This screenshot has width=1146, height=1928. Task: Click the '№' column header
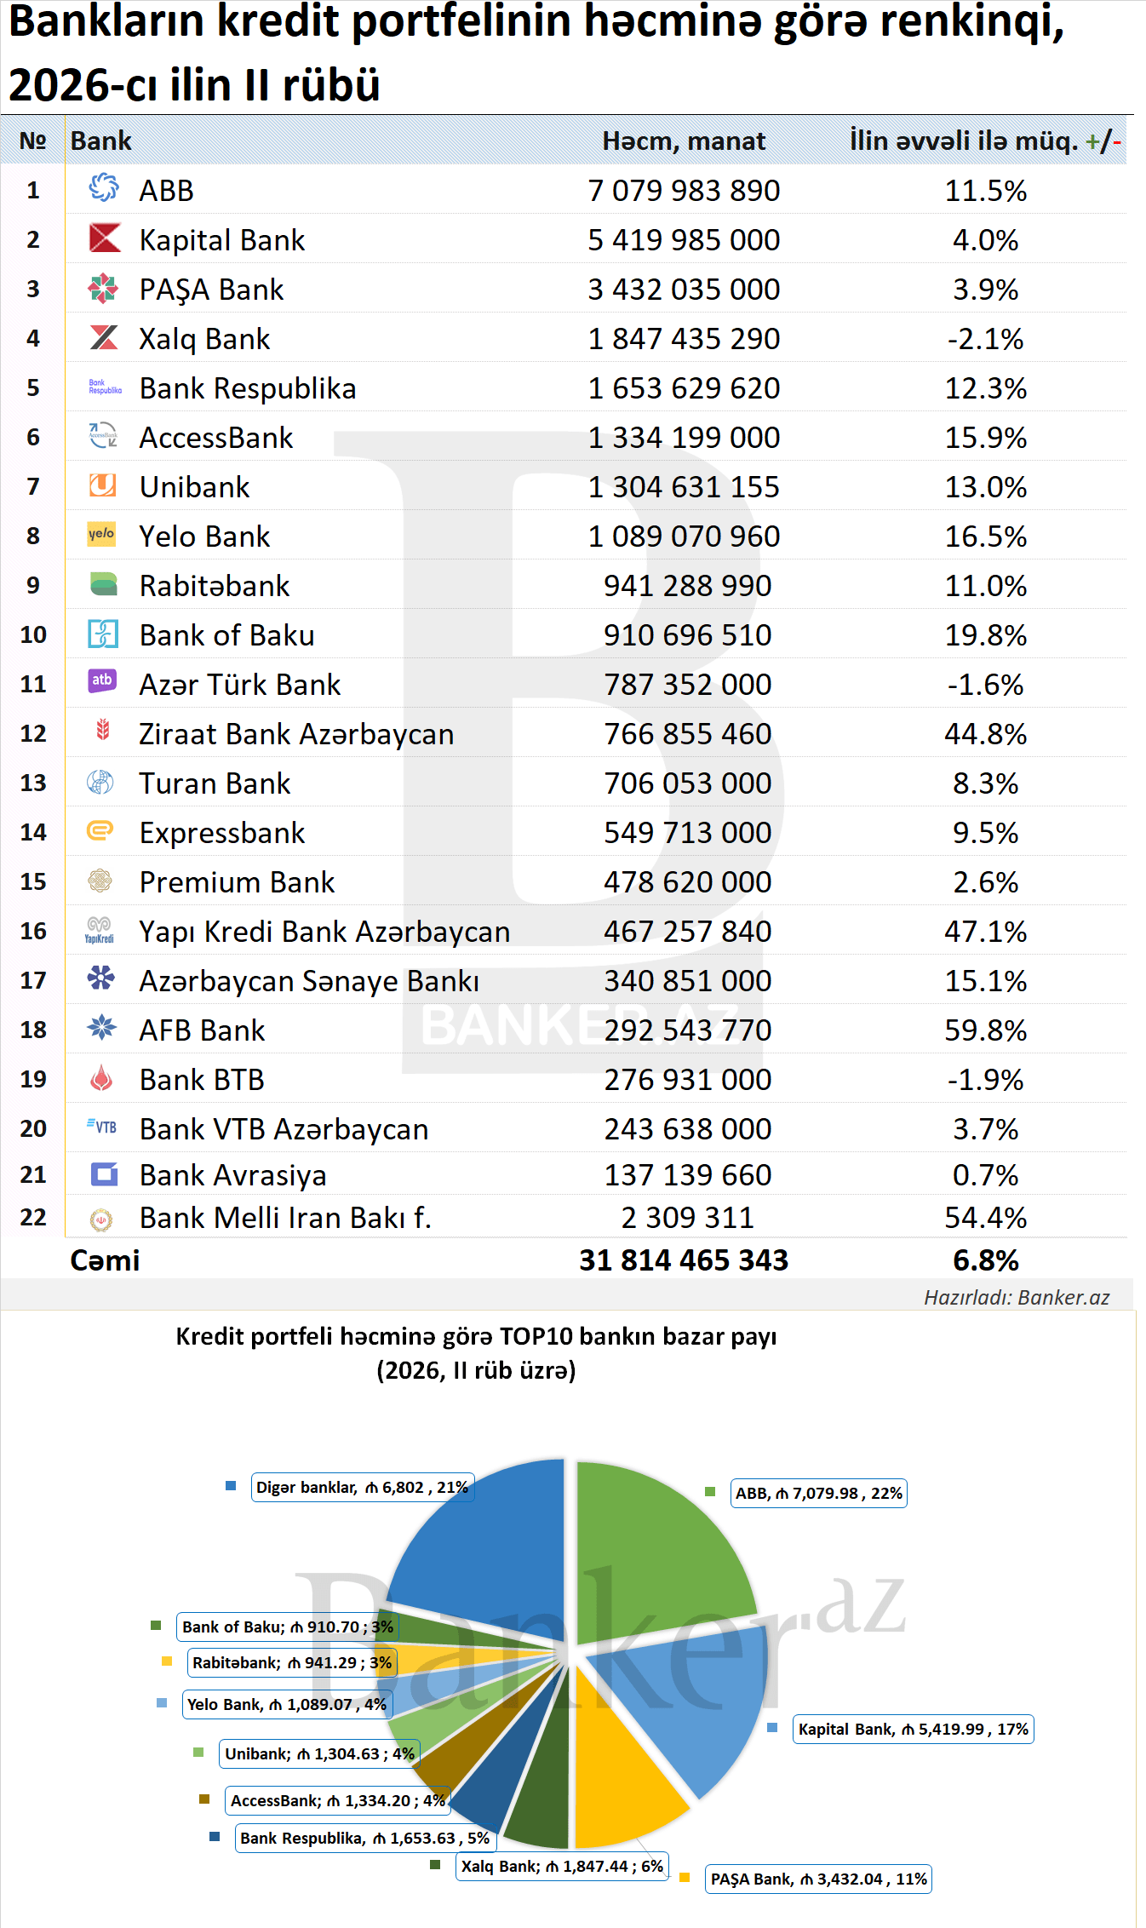(x=32, y=141)
